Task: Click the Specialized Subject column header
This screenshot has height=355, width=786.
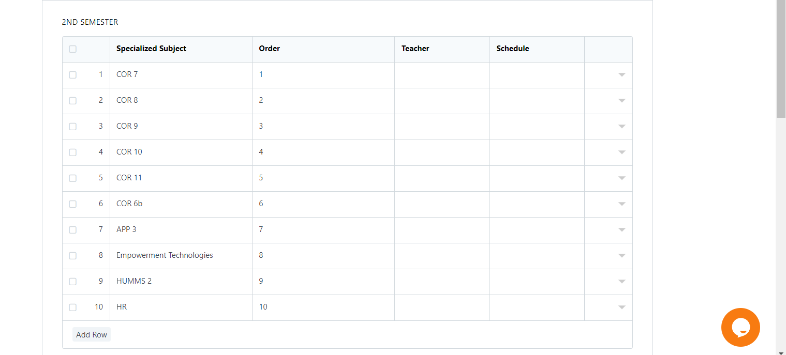Action: (x=151, y=49)
